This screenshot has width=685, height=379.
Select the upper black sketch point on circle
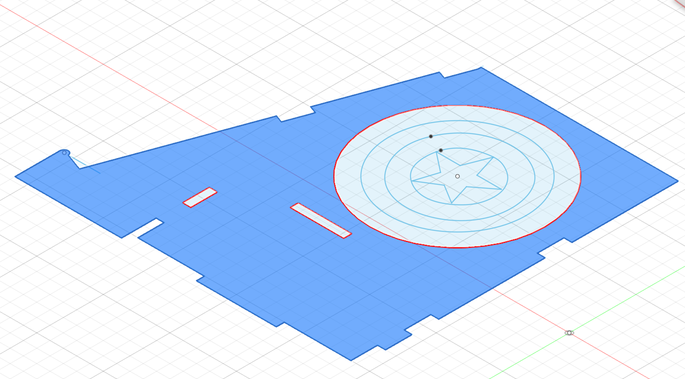[431, 136]
